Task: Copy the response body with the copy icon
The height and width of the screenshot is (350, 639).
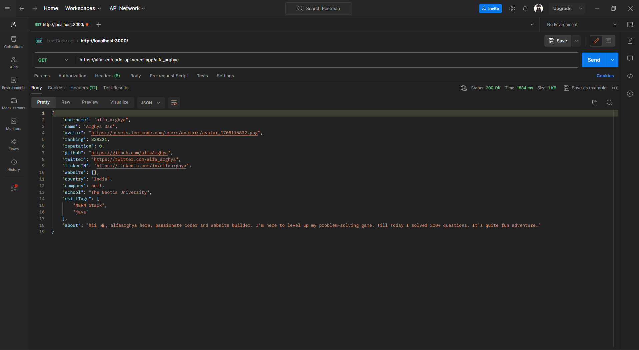Action: click(x=595, y=103)
